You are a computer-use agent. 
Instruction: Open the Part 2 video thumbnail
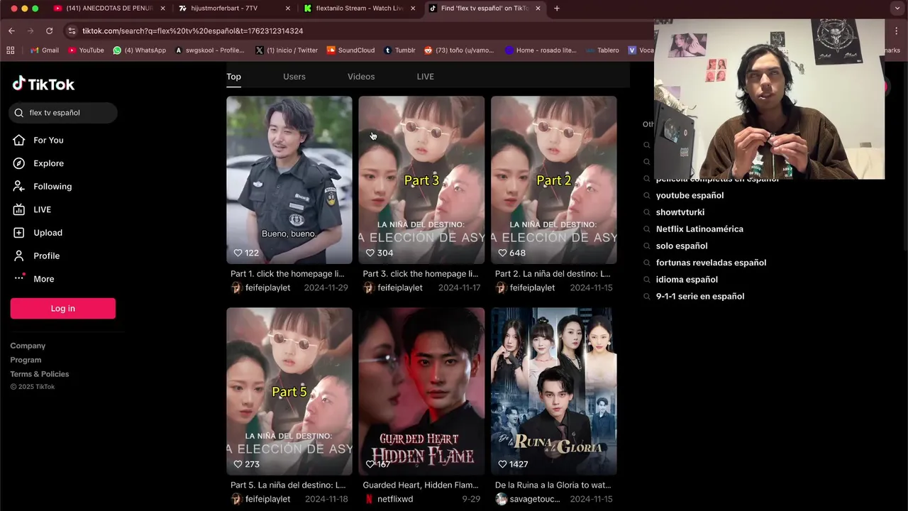tap(554, 180)
